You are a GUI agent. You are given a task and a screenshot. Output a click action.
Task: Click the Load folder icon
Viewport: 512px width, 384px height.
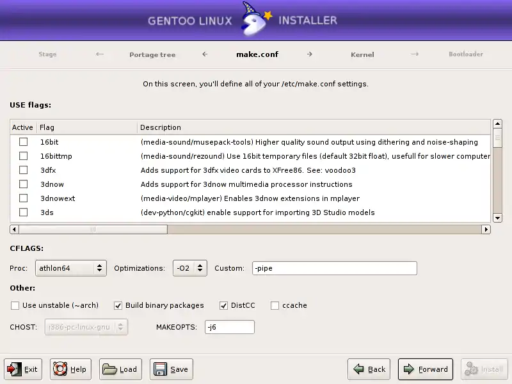coord(109,369)
